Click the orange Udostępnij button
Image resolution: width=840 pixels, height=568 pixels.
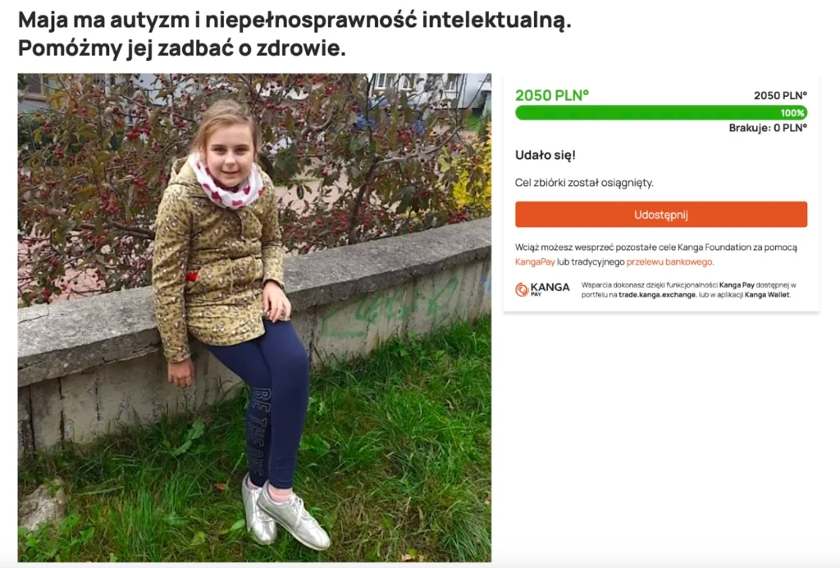[661, 215]
